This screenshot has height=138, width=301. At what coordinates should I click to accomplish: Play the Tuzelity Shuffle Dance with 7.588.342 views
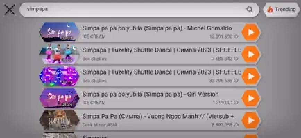coord(251,55)
